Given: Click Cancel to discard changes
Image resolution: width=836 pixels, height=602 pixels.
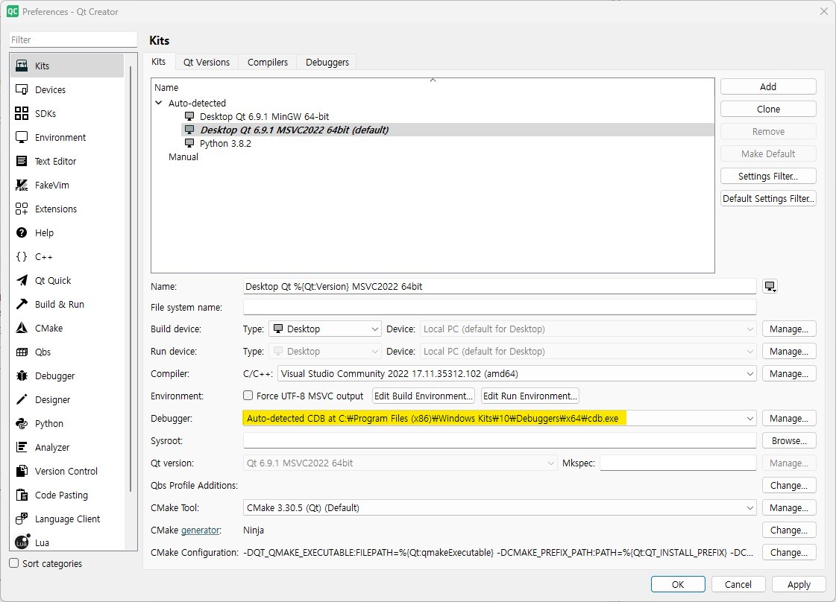Looking at the screenshot, I should pyautogui.click(x=738, y=584).
